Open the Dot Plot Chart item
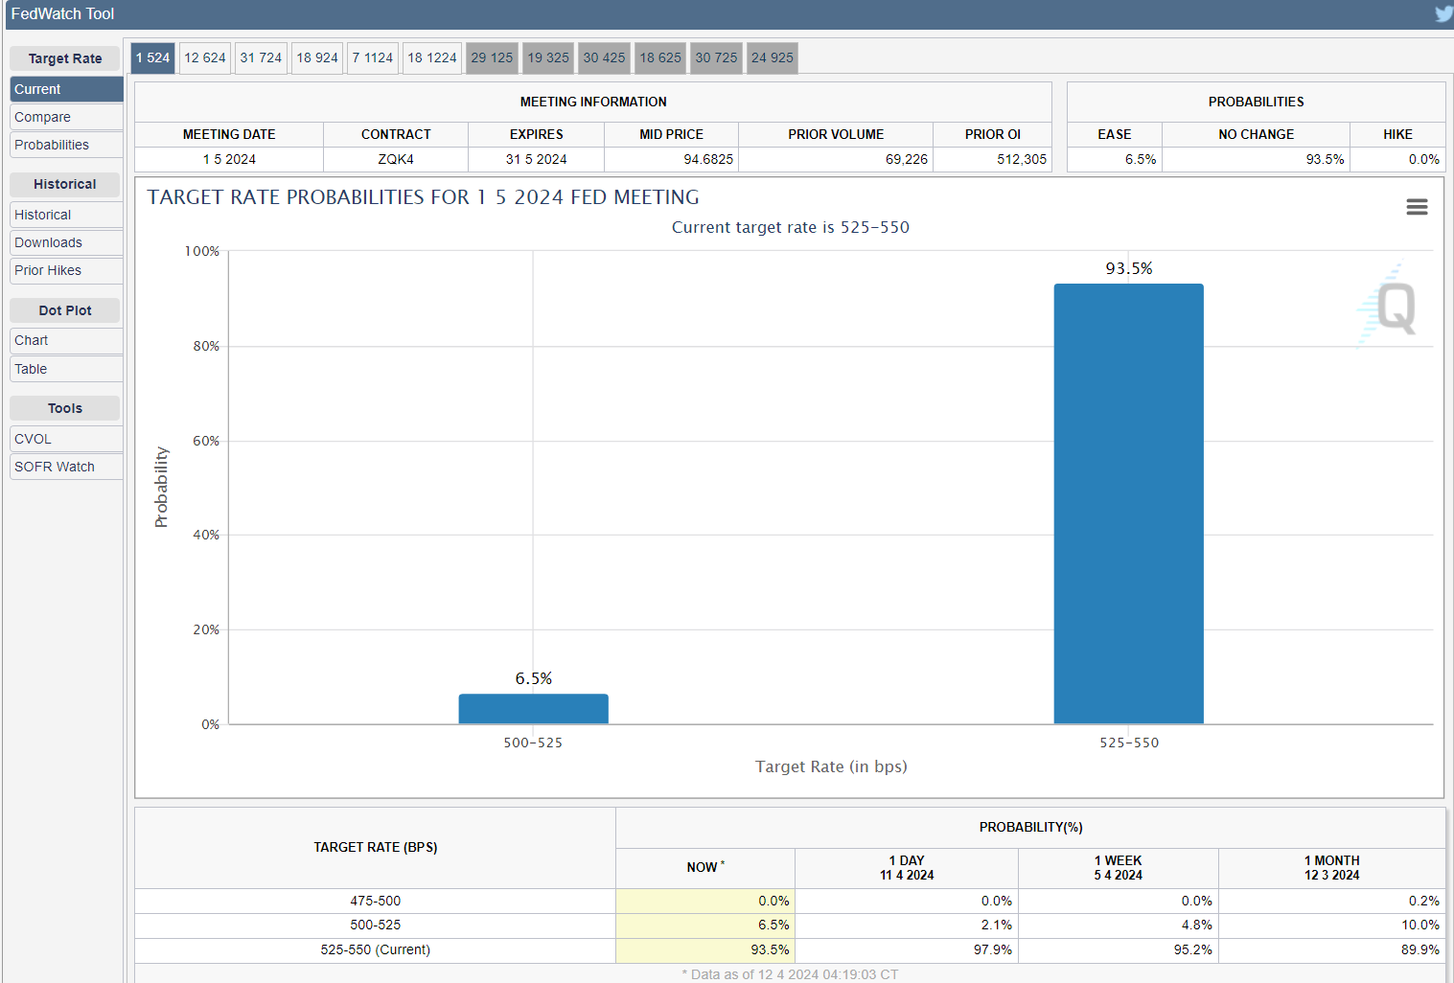 67,340
